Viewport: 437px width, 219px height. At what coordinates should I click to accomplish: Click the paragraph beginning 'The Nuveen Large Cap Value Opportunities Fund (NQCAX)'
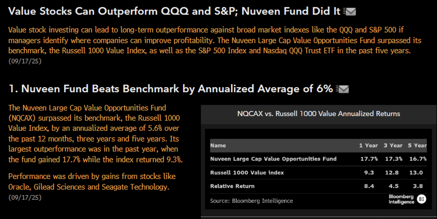pos(95,134)
